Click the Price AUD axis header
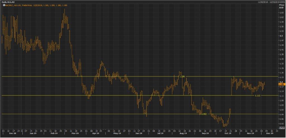Image resolution: width=286 pixels, height=138 pixels. 281,6
